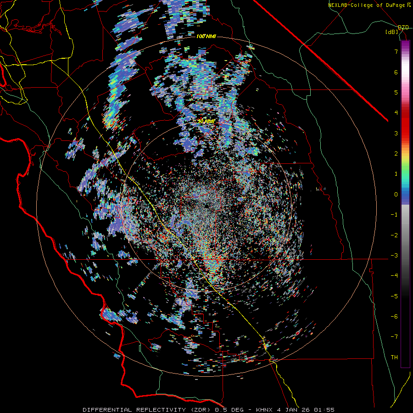Click the -1 dB scale value
Viewport: 413px width, 413px height.
point(394,215)
